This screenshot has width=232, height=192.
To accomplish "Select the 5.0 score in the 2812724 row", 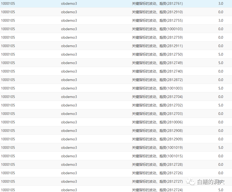I will point(221,190).
